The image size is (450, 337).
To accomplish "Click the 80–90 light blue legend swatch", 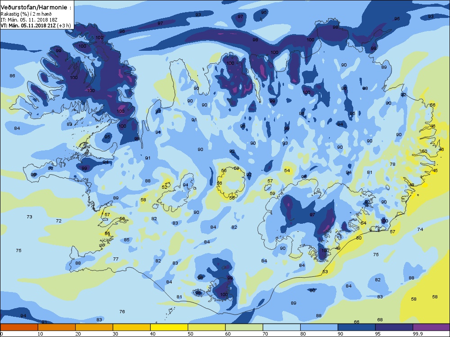I will [319, 327].
